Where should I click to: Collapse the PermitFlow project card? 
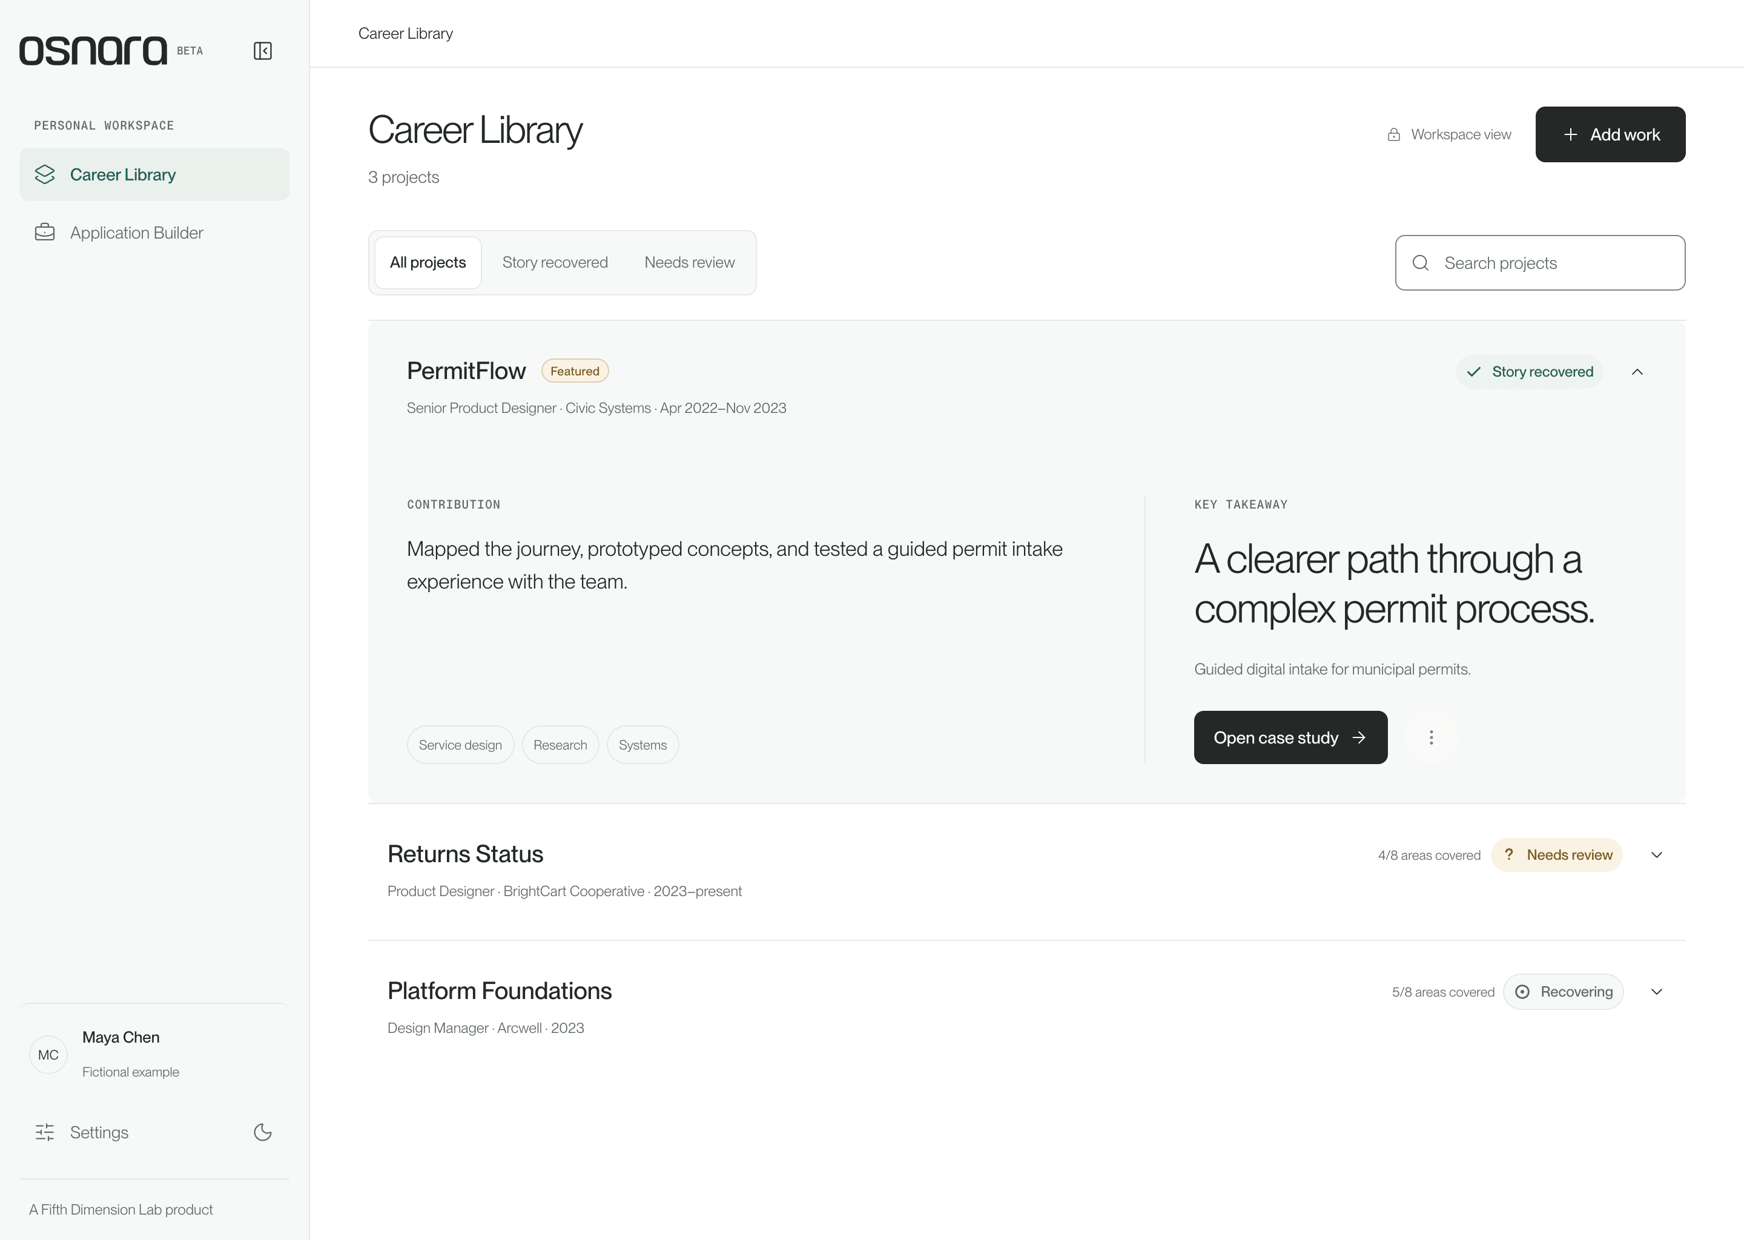1637,372
